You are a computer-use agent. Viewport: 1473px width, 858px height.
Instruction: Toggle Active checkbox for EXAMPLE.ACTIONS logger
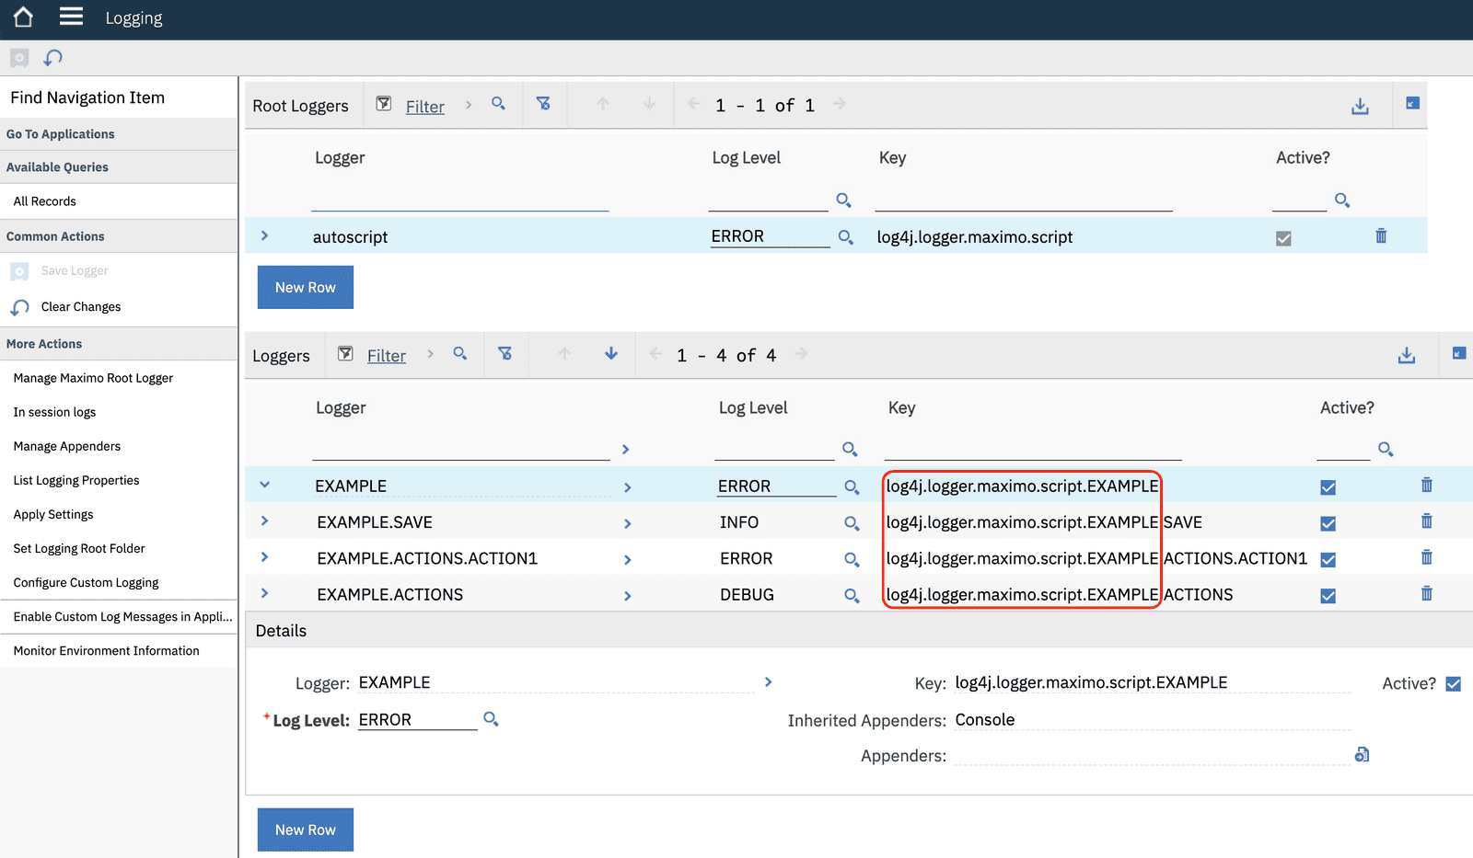(1328, 594)
